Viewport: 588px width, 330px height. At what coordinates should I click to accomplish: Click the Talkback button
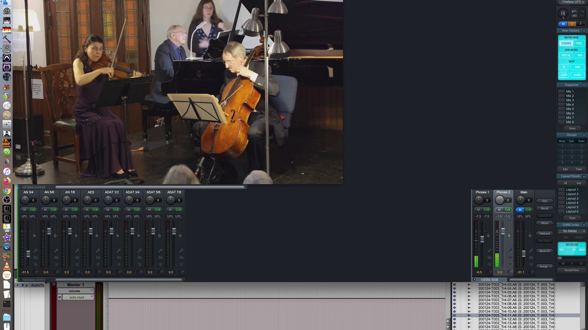coord(544,233)
